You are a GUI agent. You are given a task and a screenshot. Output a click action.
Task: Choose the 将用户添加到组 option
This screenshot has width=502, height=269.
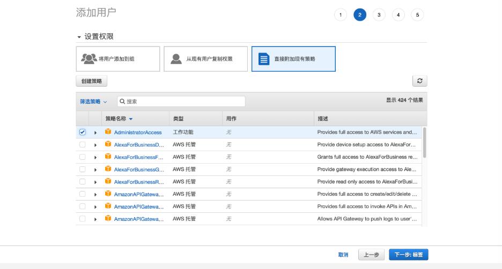point(118,59)
